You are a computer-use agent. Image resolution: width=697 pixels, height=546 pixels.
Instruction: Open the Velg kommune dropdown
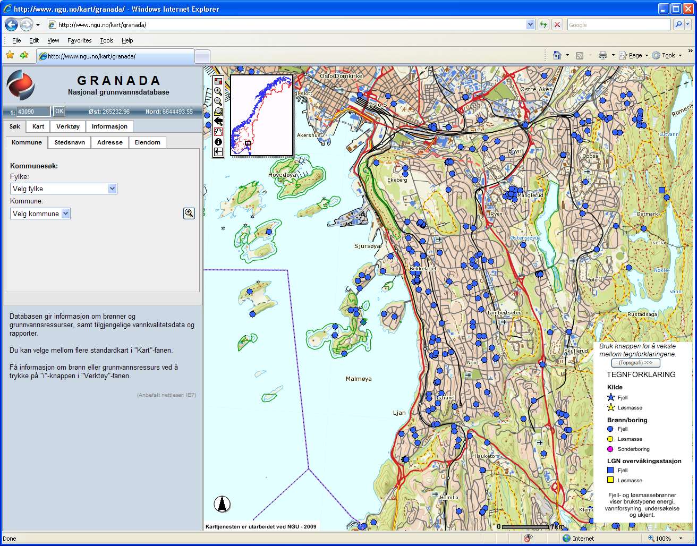point(40,214)
